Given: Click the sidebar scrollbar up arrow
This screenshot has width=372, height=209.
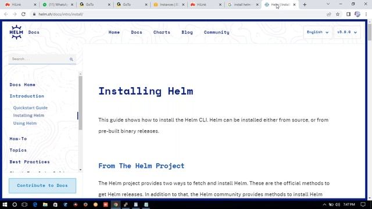Looking at the screenshot, I should pyautogui.click(x=80, y=74).
